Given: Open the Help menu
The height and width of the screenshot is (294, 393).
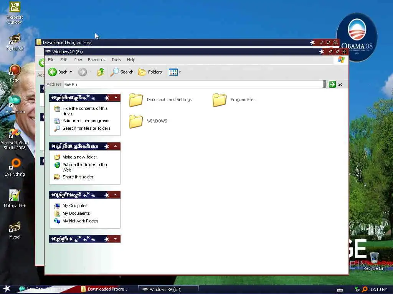Looking at the screenshot, I should click(x=131, y=60).
